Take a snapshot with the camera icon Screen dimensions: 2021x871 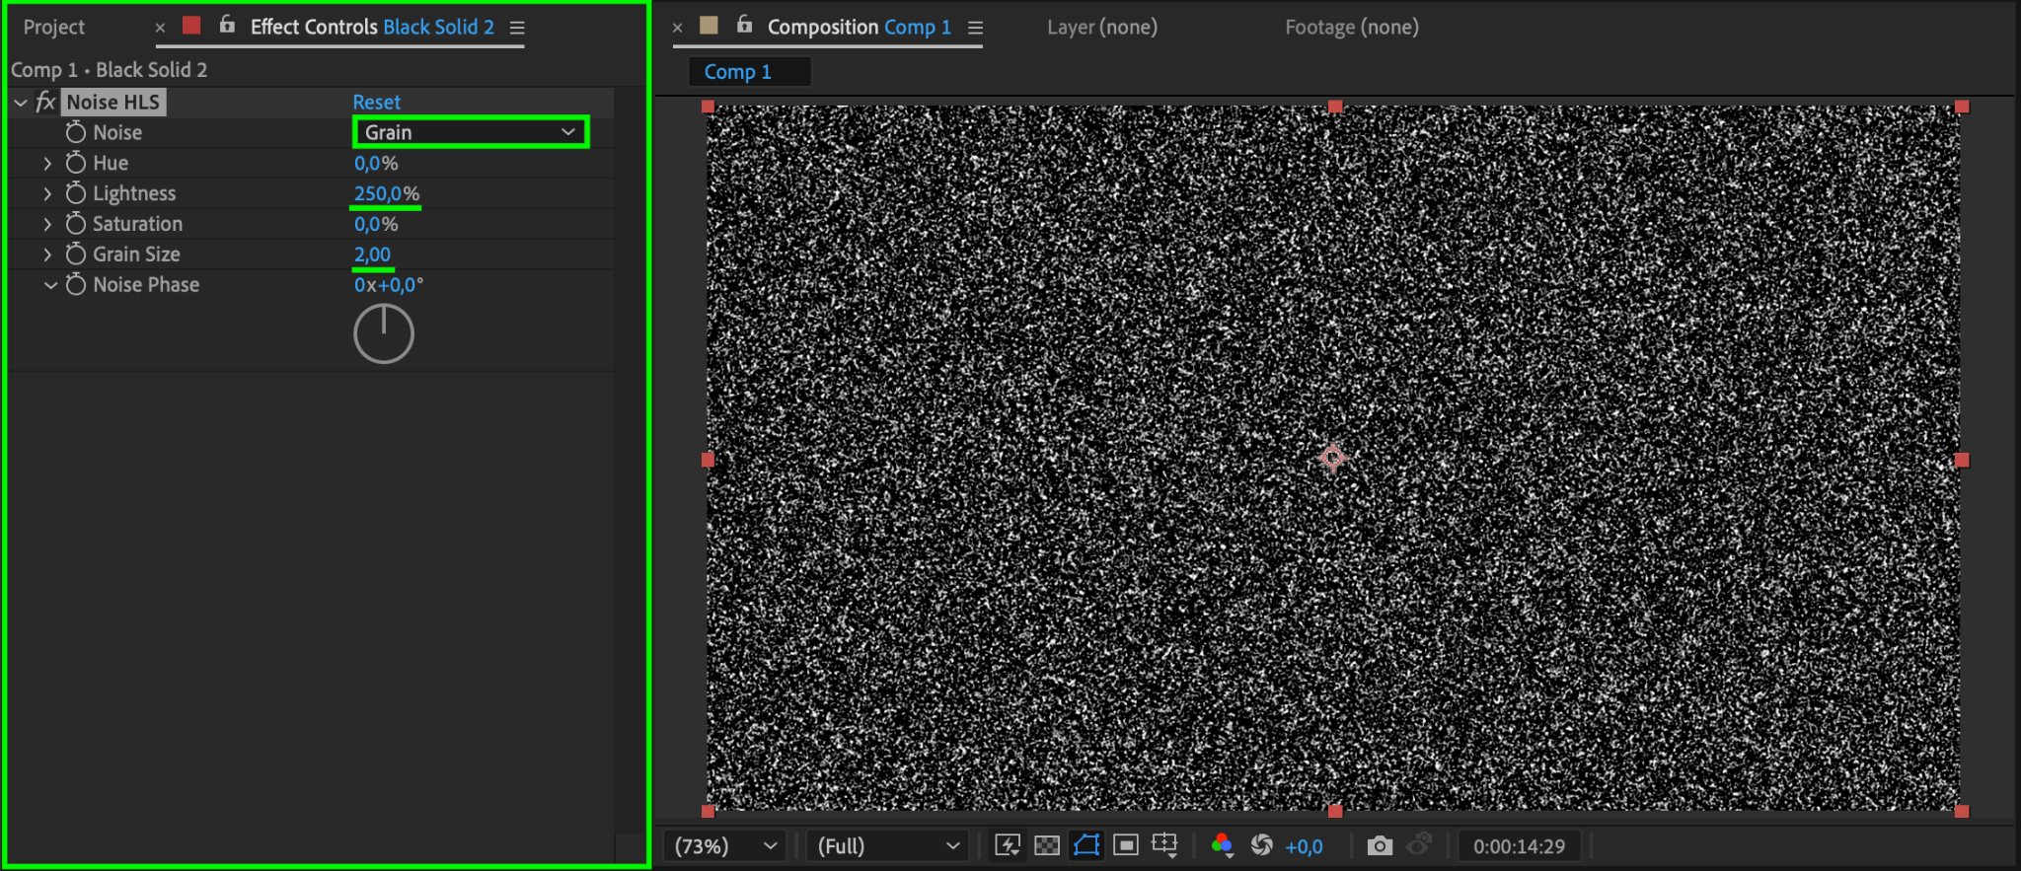1380,845
